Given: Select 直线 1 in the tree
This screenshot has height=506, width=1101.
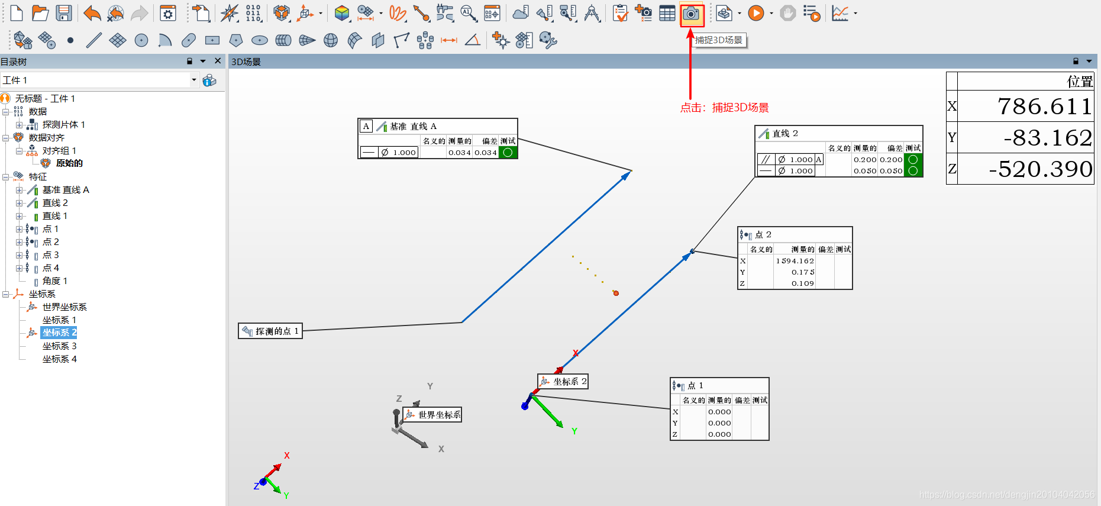Looking at the screenshot, I should pyautogui.click(x=55, y=215).
